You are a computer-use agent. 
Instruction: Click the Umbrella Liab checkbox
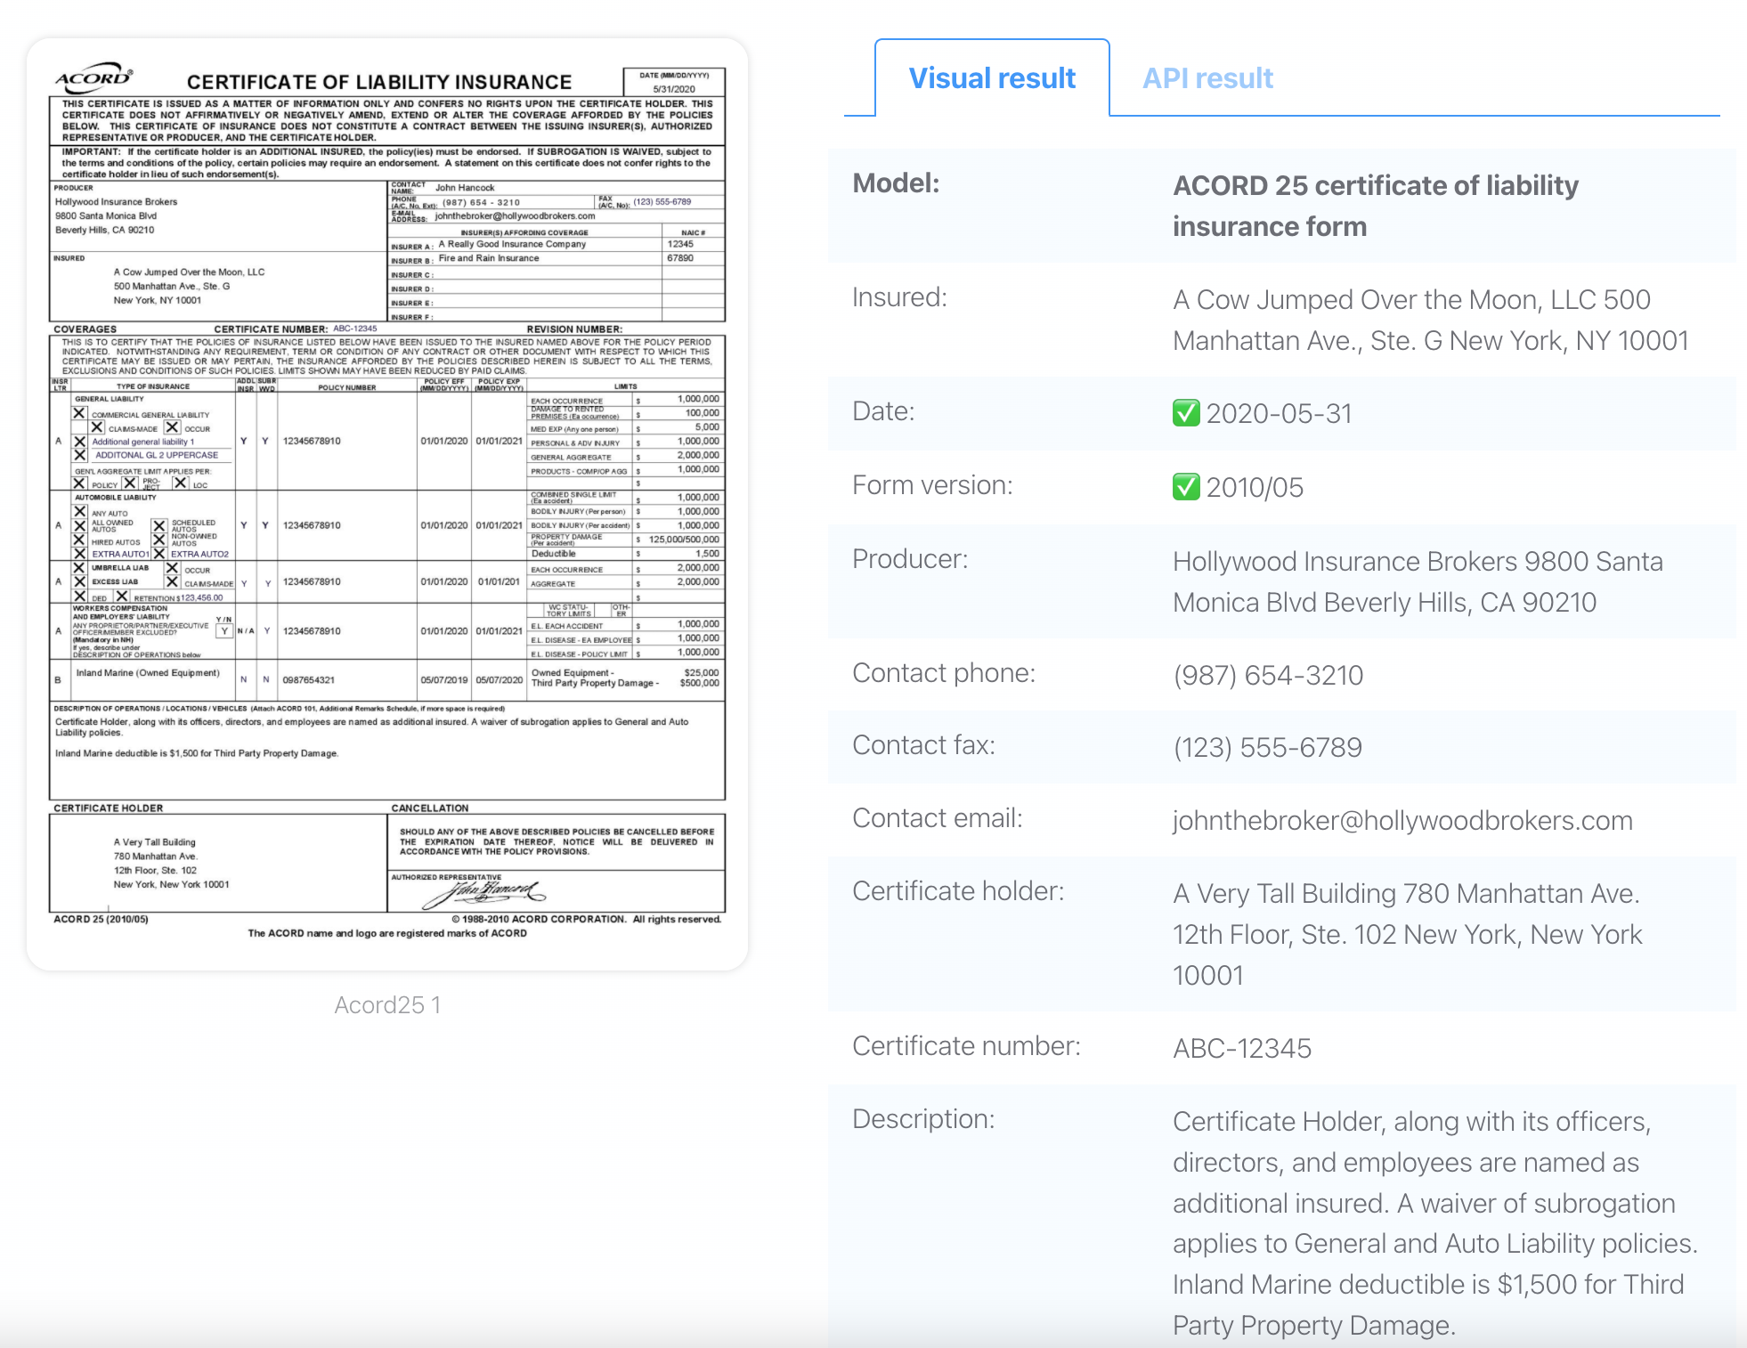80,567
